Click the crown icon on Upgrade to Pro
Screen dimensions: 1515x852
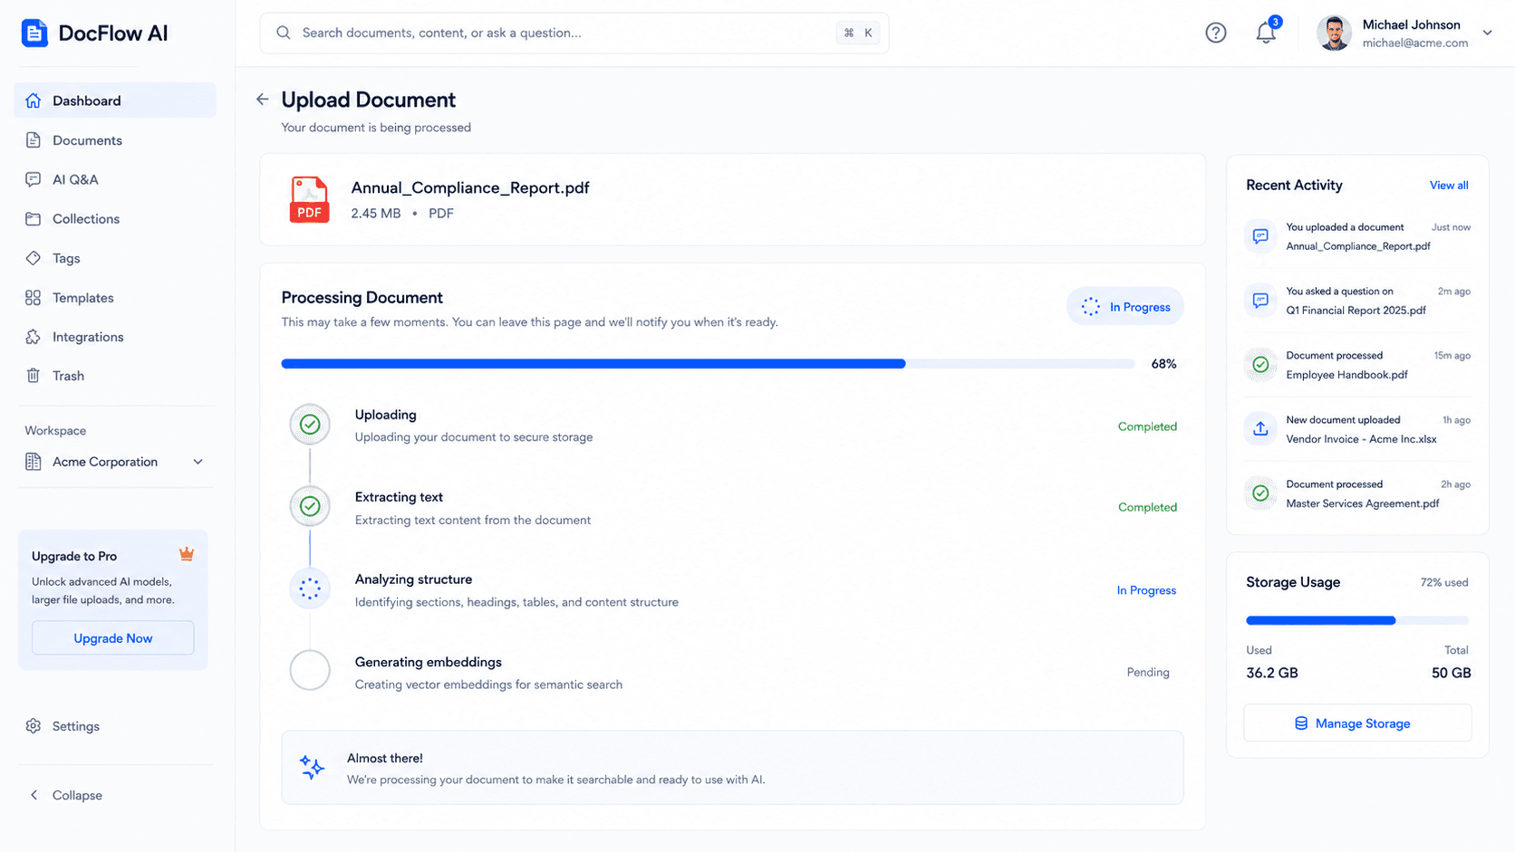click(187, 554)
